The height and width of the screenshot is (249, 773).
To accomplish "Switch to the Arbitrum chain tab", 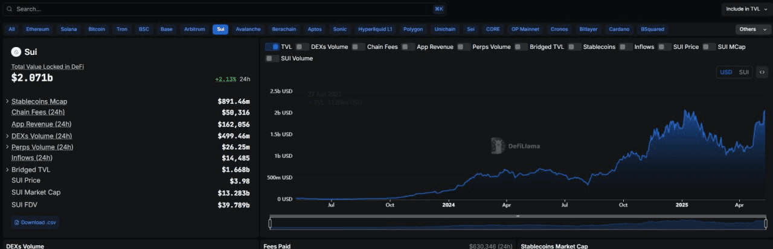I will pos(194,29).
